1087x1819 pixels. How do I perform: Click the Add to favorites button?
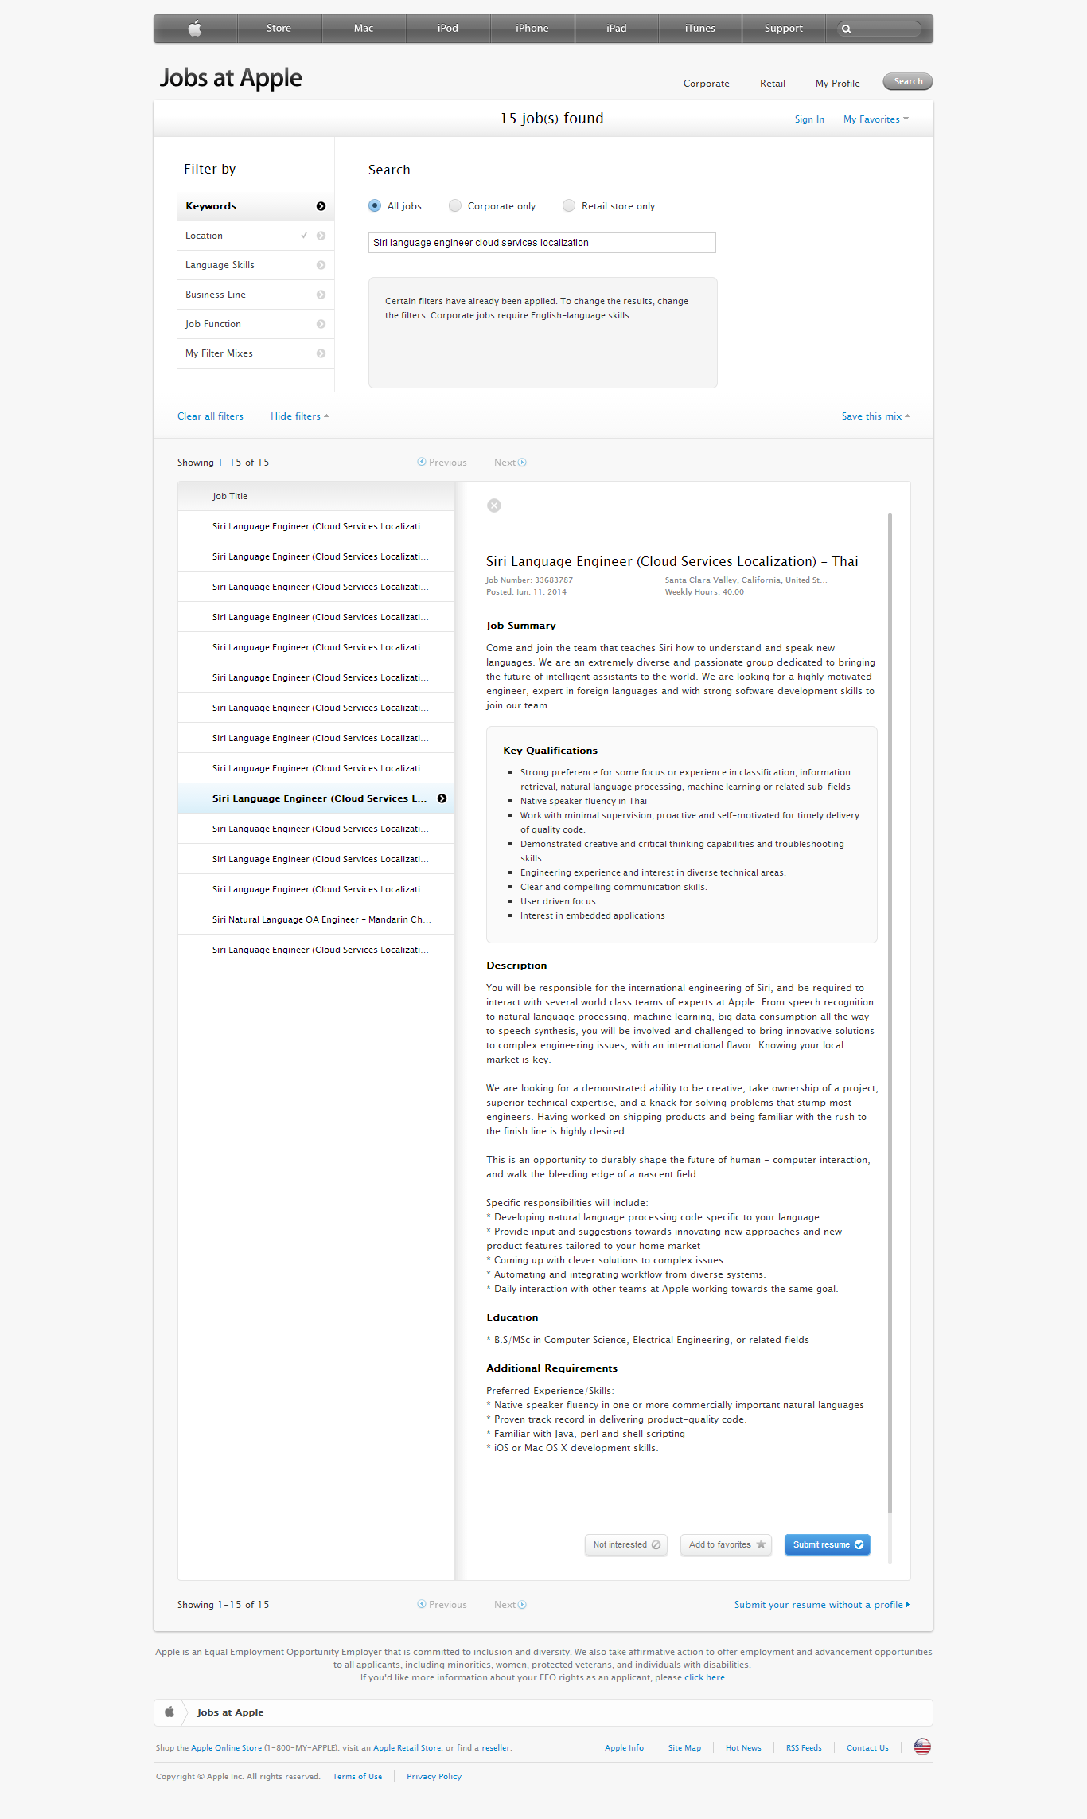727,1544
